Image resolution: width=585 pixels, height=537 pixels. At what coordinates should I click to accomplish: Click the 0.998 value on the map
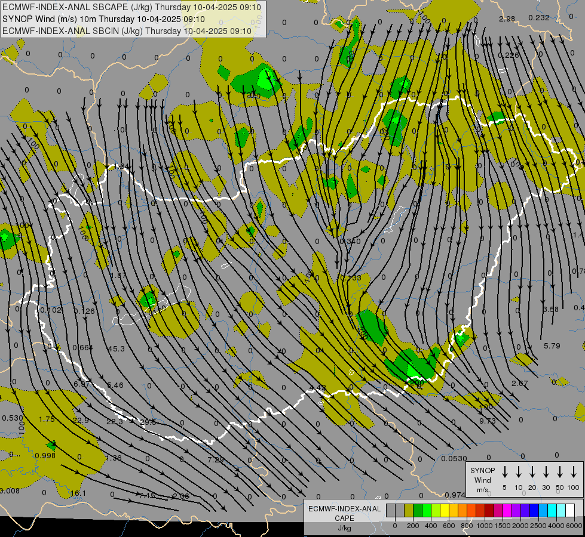click(x=45, y=455)
